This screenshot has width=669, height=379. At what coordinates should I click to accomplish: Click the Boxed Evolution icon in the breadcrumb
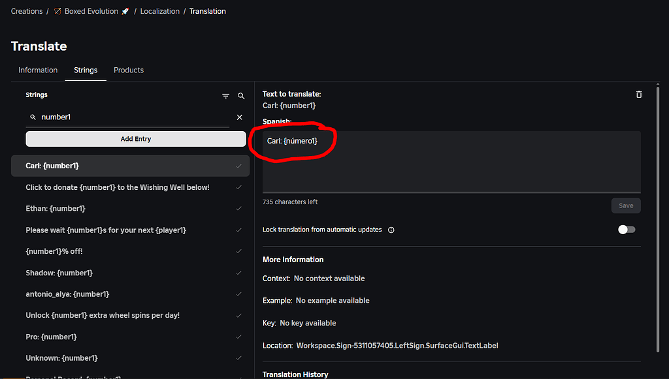tap(56, 10)
